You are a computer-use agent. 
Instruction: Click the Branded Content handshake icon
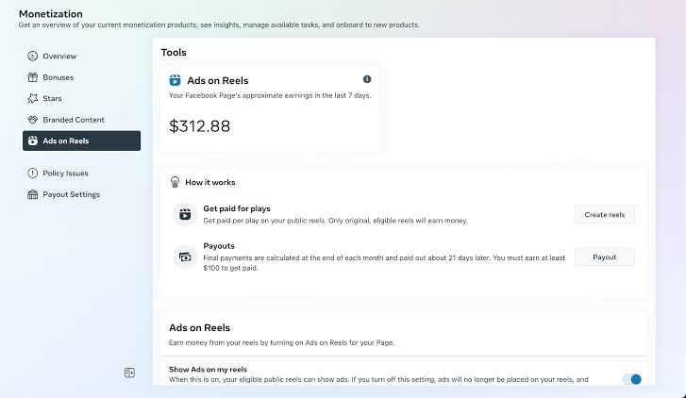point(33,120)
